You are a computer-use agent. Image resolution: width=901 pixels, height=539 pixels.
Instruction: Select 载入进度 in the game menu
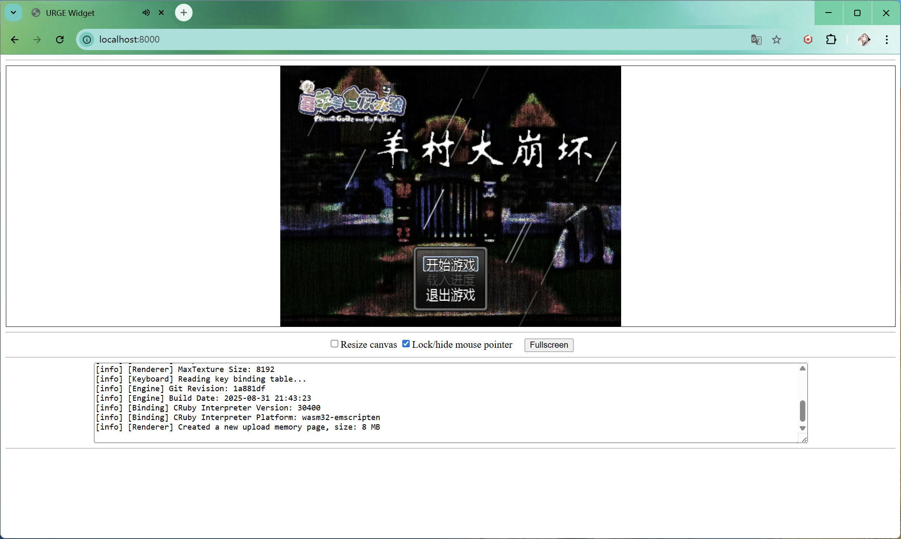click(450, 280)
